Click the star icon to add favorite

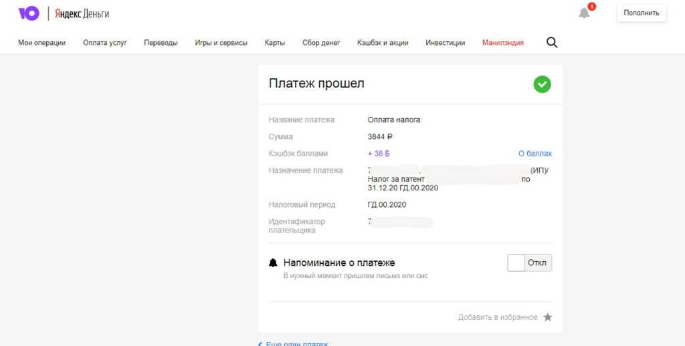pos(548,317)
